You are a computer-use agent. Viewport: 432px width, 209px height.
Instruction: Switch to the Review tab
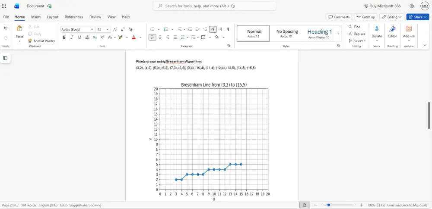point(95,17)
